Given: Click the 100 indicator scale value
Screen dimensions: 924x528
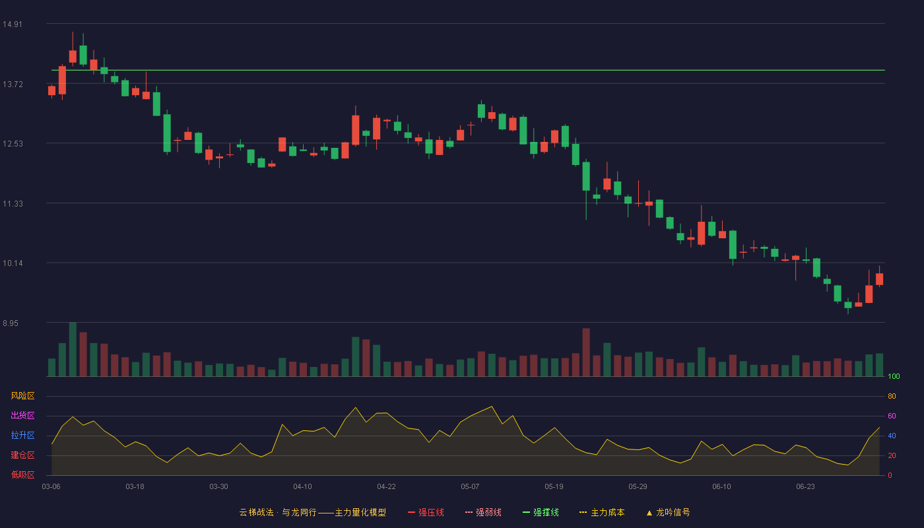Looking at the screenshot, I should point(894,377).
